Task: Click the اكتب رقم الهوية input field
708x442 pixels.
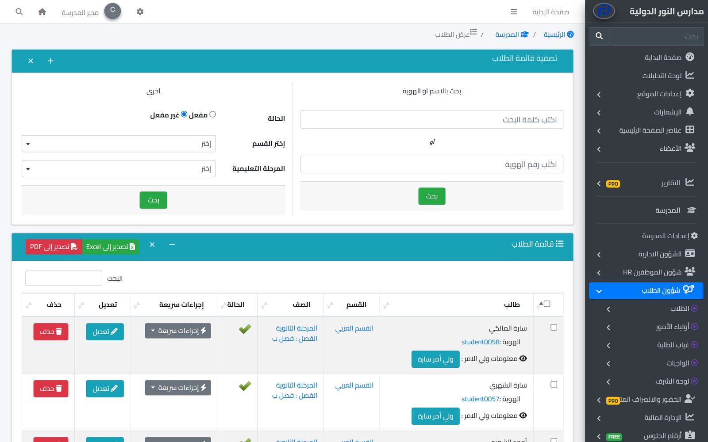Action: pos(432,164)
